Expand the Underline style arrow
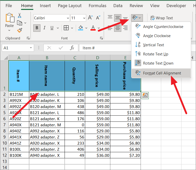 click(x=58, y=28)
